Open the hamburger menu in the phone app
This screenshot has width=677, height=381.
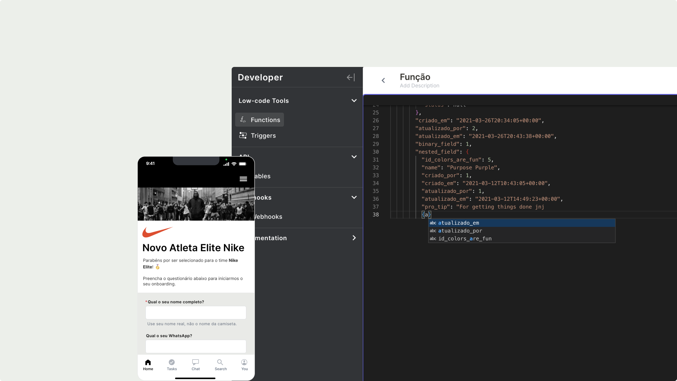tap(243, 179)
